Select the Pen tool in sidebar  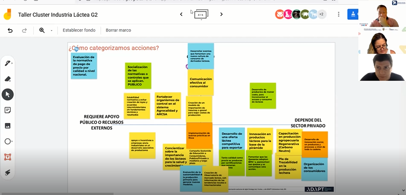[x=8, y=63]
